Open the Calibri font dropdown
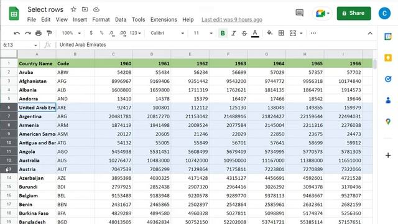The image size is (398, 224). (167, 33)
